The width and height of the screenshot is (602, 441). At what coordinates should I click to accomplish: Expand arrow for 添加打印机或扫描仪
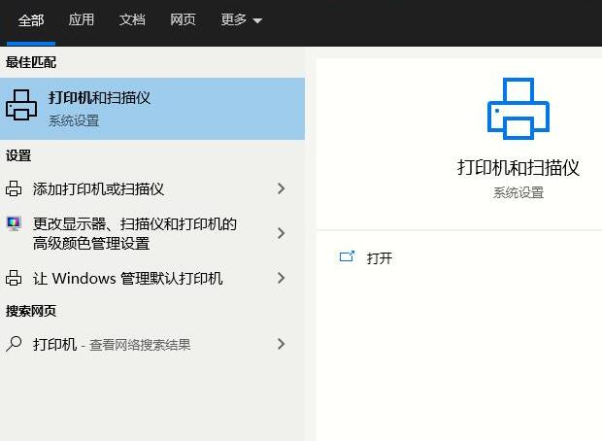click(281, 188)
